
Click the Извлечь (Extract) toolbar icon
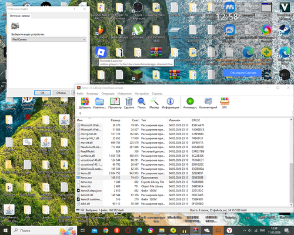[99, 103]
